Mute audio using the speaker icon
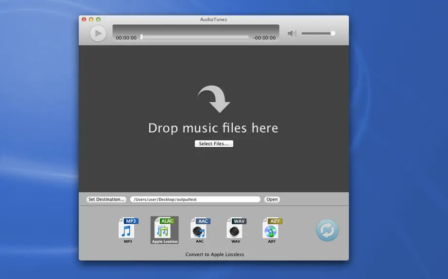The height and width of the screenshot is (279, 448). tap(292, 33)
